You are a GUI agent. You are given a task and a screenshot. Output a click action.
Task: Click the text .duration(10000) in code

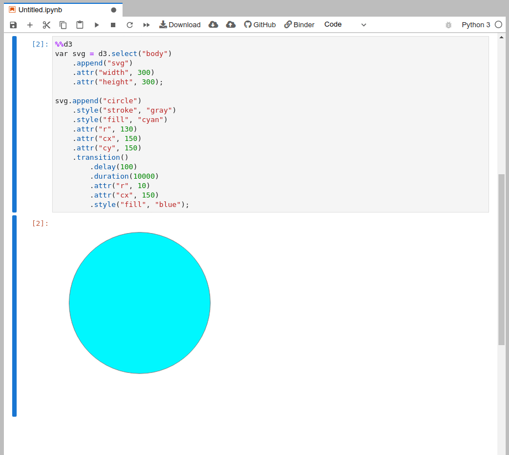(x=124, y=176)
